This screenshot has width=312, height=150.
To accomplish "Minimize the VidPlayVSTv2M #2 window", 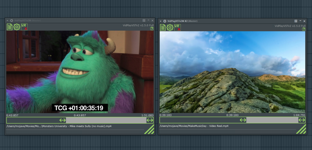I will pyautogui.click(x=300, y=21).
